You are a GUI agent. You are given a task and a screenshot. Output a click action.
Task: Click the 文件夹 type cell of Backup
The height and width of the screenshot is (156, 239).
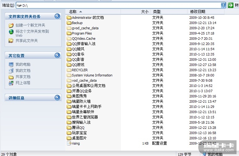pyautogui.click(x=158, y=23)
